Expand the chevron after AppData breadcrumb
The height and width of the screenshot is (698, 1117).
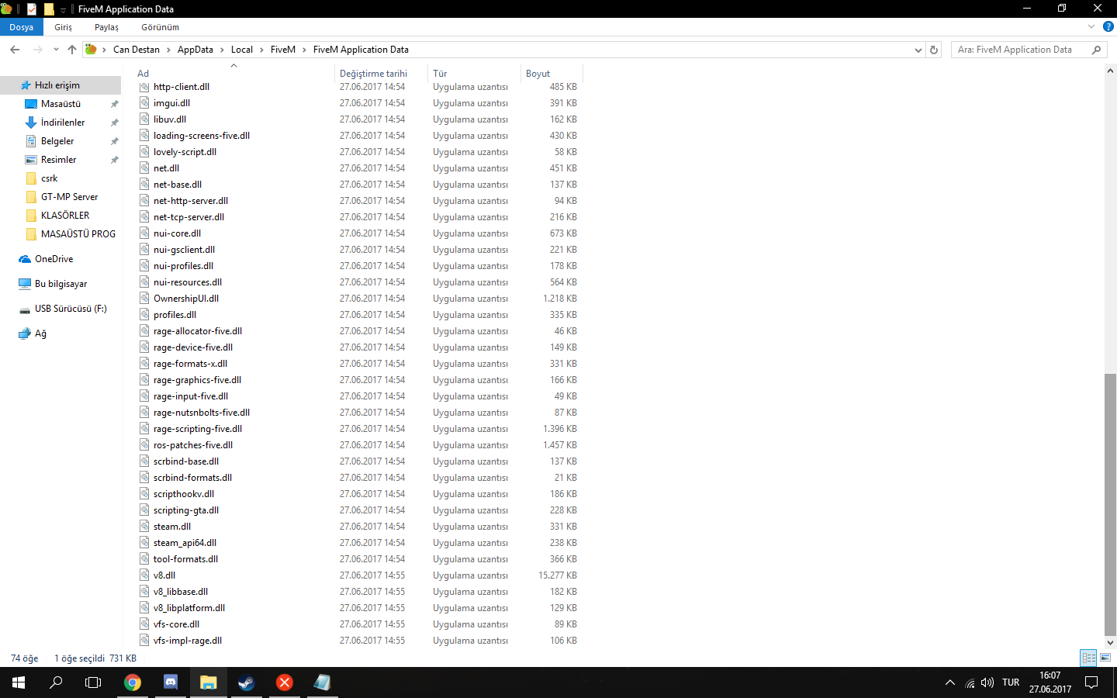(222, 50)
